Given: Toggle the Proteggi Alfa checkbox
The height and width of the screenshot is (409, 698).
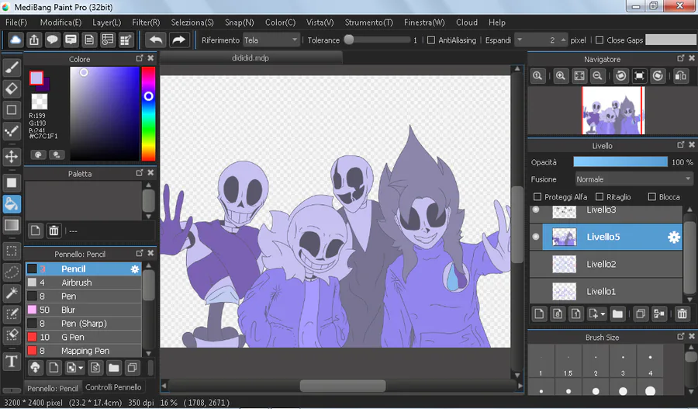Looking at the screenshot, I should coord(537,196).
